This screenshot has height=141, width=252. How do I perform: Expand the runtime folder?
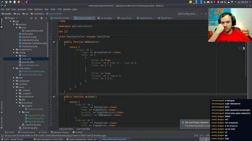14,84
